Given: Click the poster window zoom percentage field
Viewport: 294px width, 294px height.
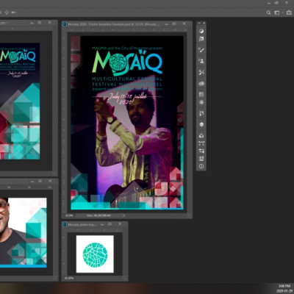Looking at the screenshot, I should coord(69,216).
